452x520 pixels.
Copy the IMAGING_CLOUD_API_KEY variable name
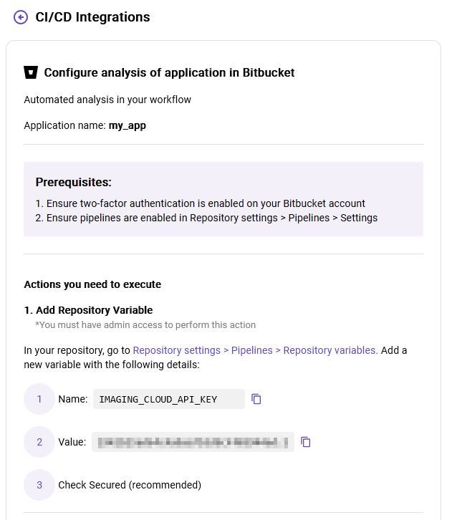coord(256,399)
